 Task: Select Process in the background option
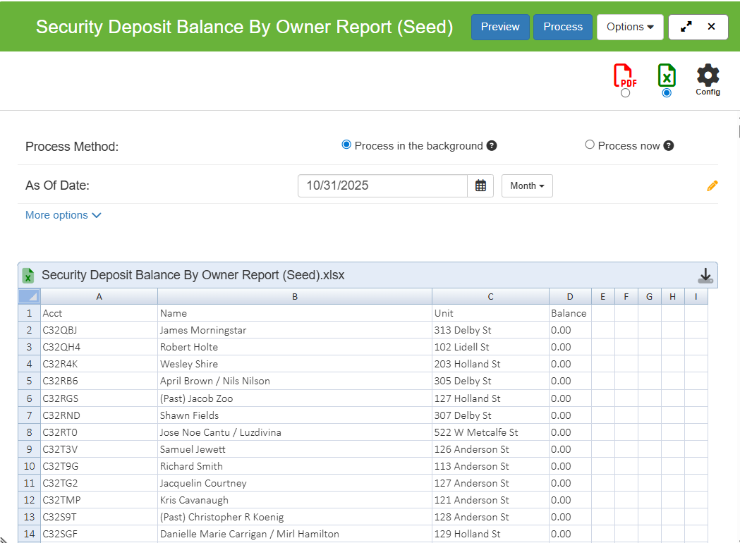tap(346, 145)
